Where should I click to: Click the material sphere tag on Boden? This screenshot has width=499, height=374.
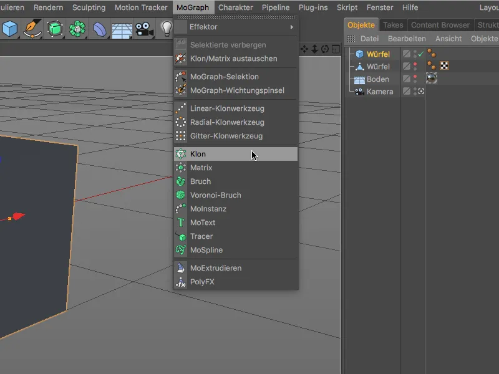(432, 79)
